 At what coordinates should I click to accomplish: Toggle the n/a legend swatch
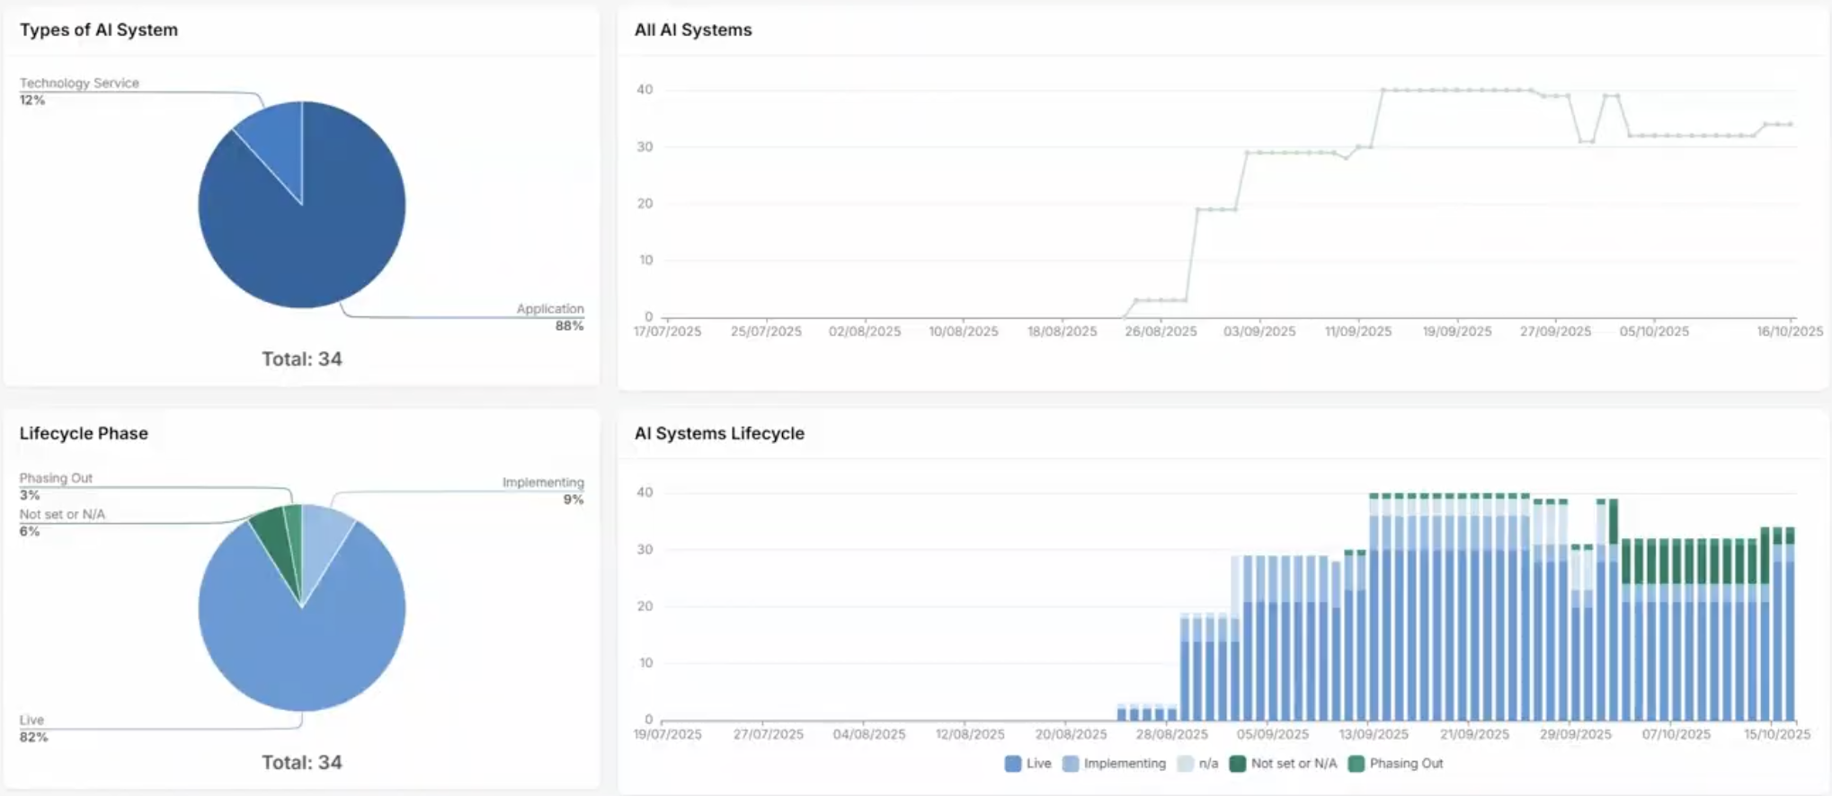tap(1186, 764)
